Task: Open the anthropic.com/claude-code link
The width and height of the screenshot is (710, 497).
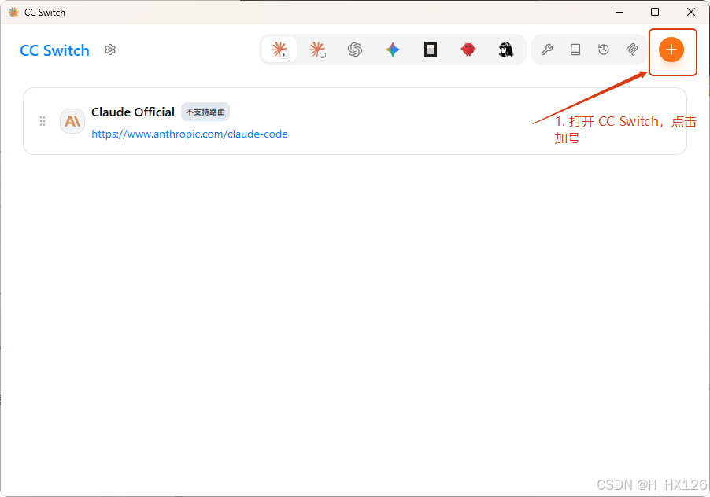Action: [x=189, y=134]
